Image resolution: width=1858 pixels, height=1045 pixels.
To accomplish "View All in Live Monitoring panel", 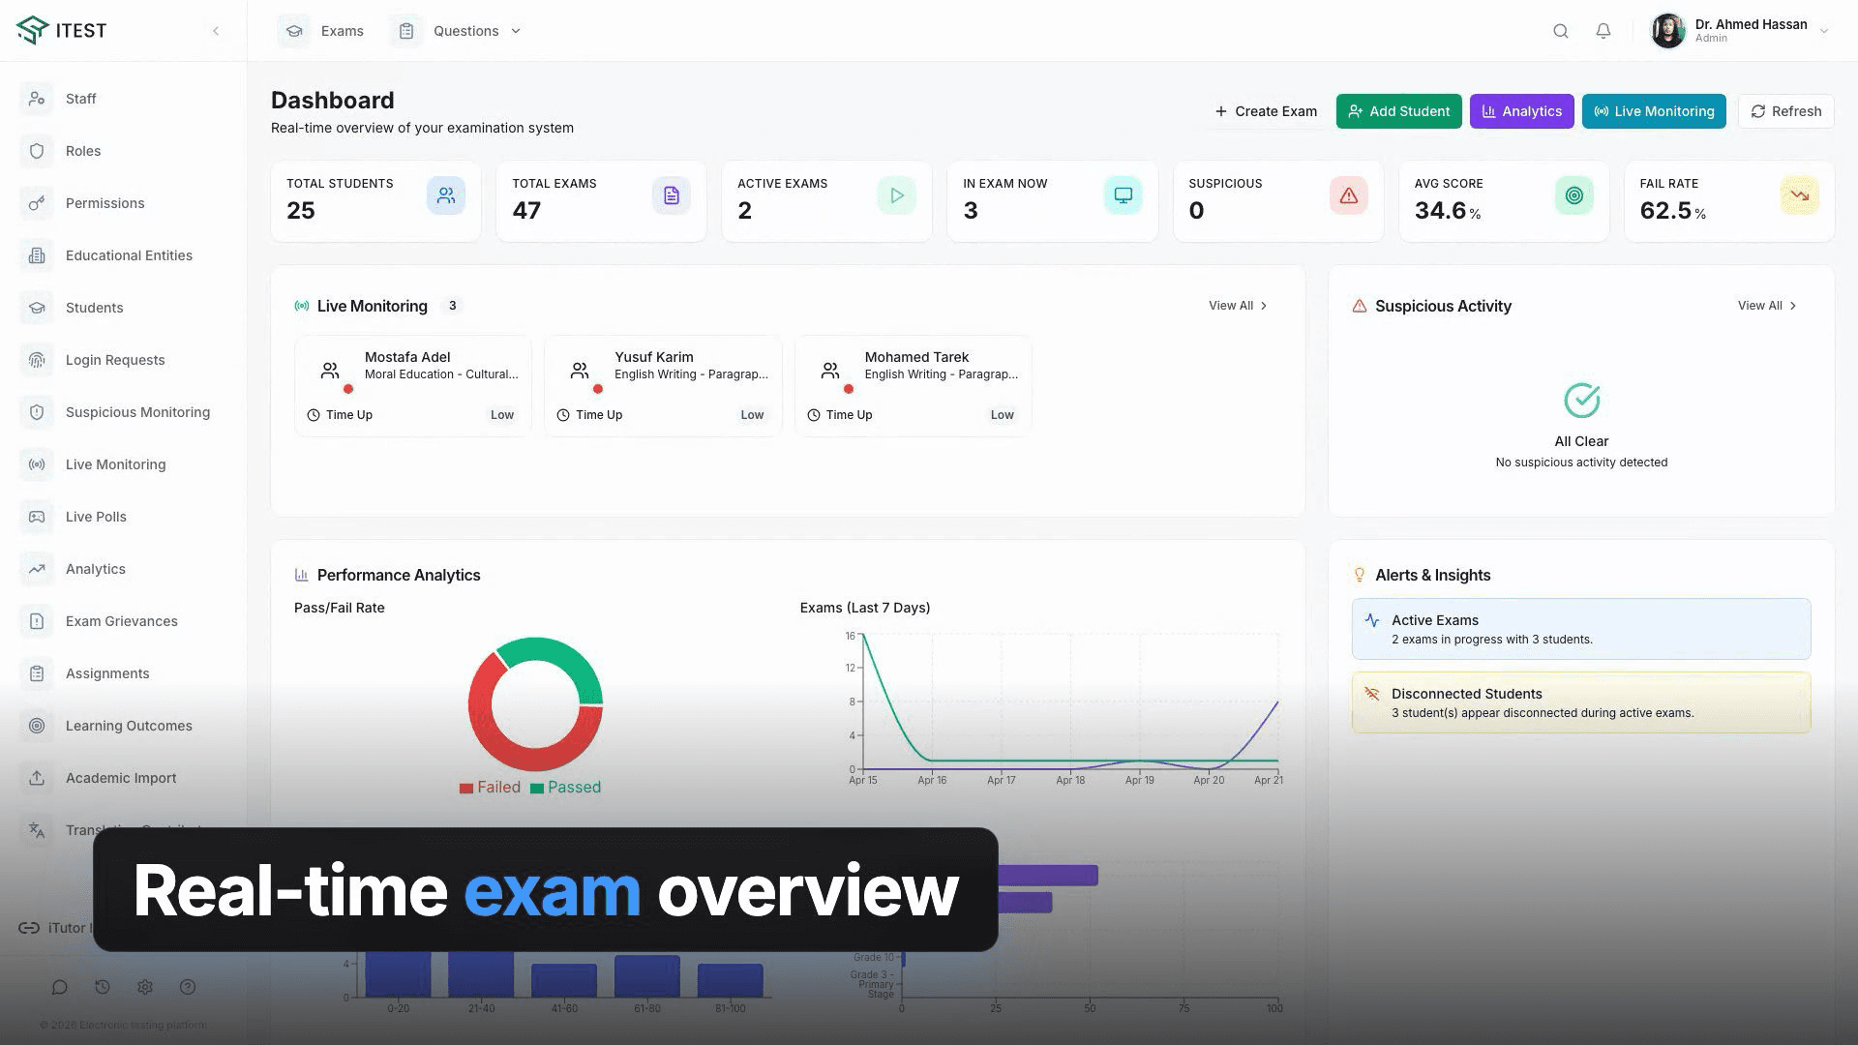I will click(x=1238, y=306).
